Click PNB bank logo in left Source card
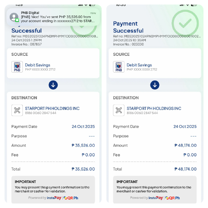The width and height of the screenshot is (208, 208). pyautogui.click(x=17, y=67)
